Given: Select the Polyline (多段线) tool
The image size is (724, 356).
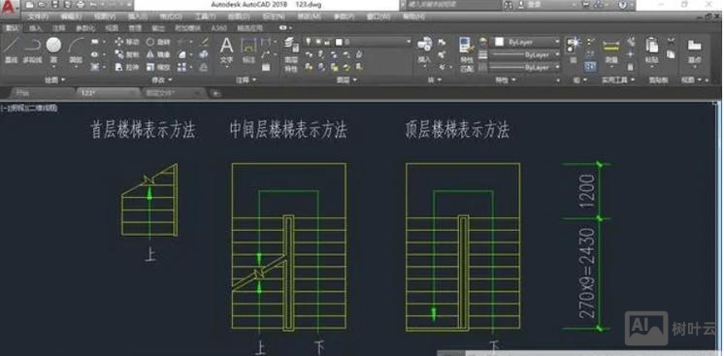Looking at the screenshot, I should 32,49.
